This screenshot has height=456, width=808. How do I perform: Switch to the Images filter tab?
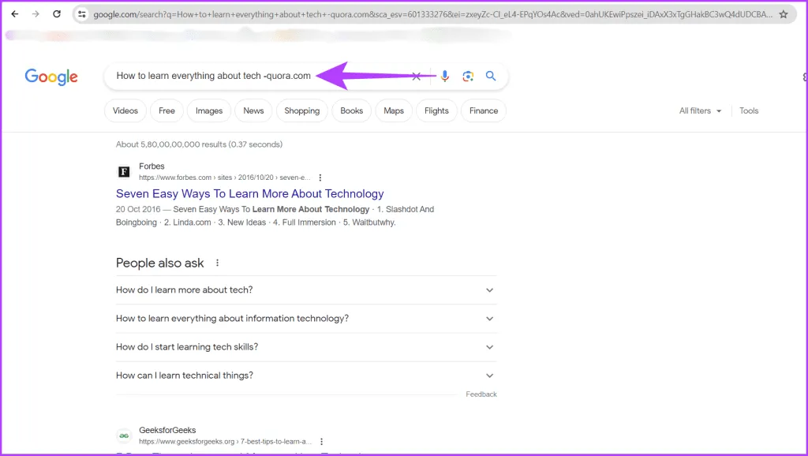209,111
